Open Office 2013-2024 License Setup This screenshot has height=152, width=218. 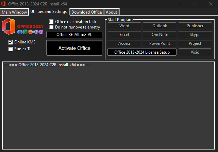142,52
